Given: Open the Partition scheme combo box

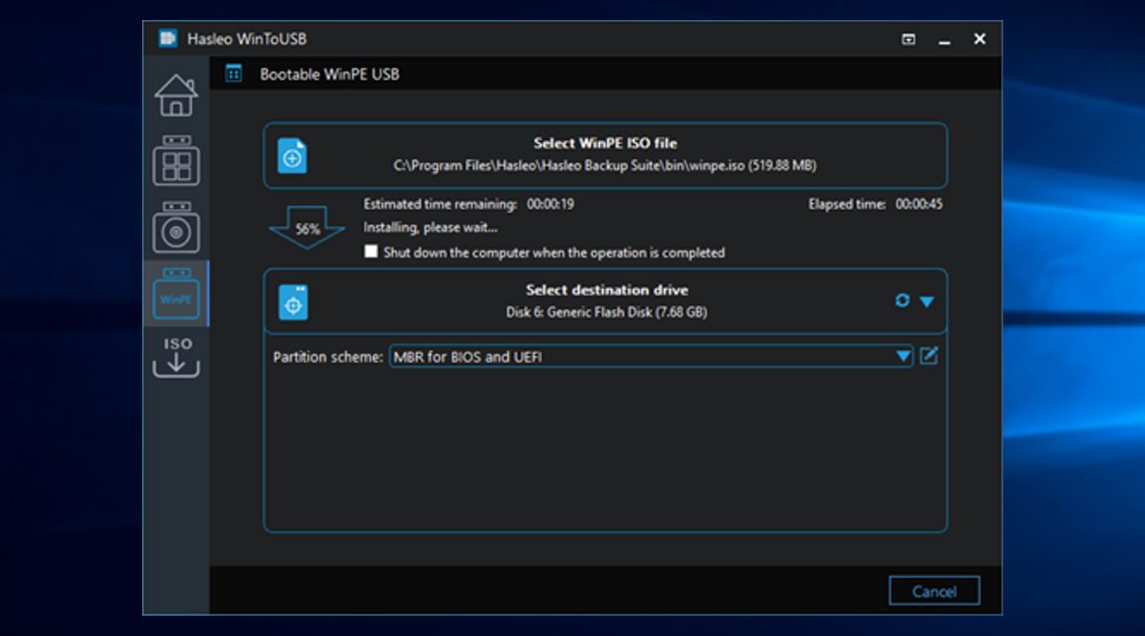Looking at the screenshot, I should (x=651, y=357).
